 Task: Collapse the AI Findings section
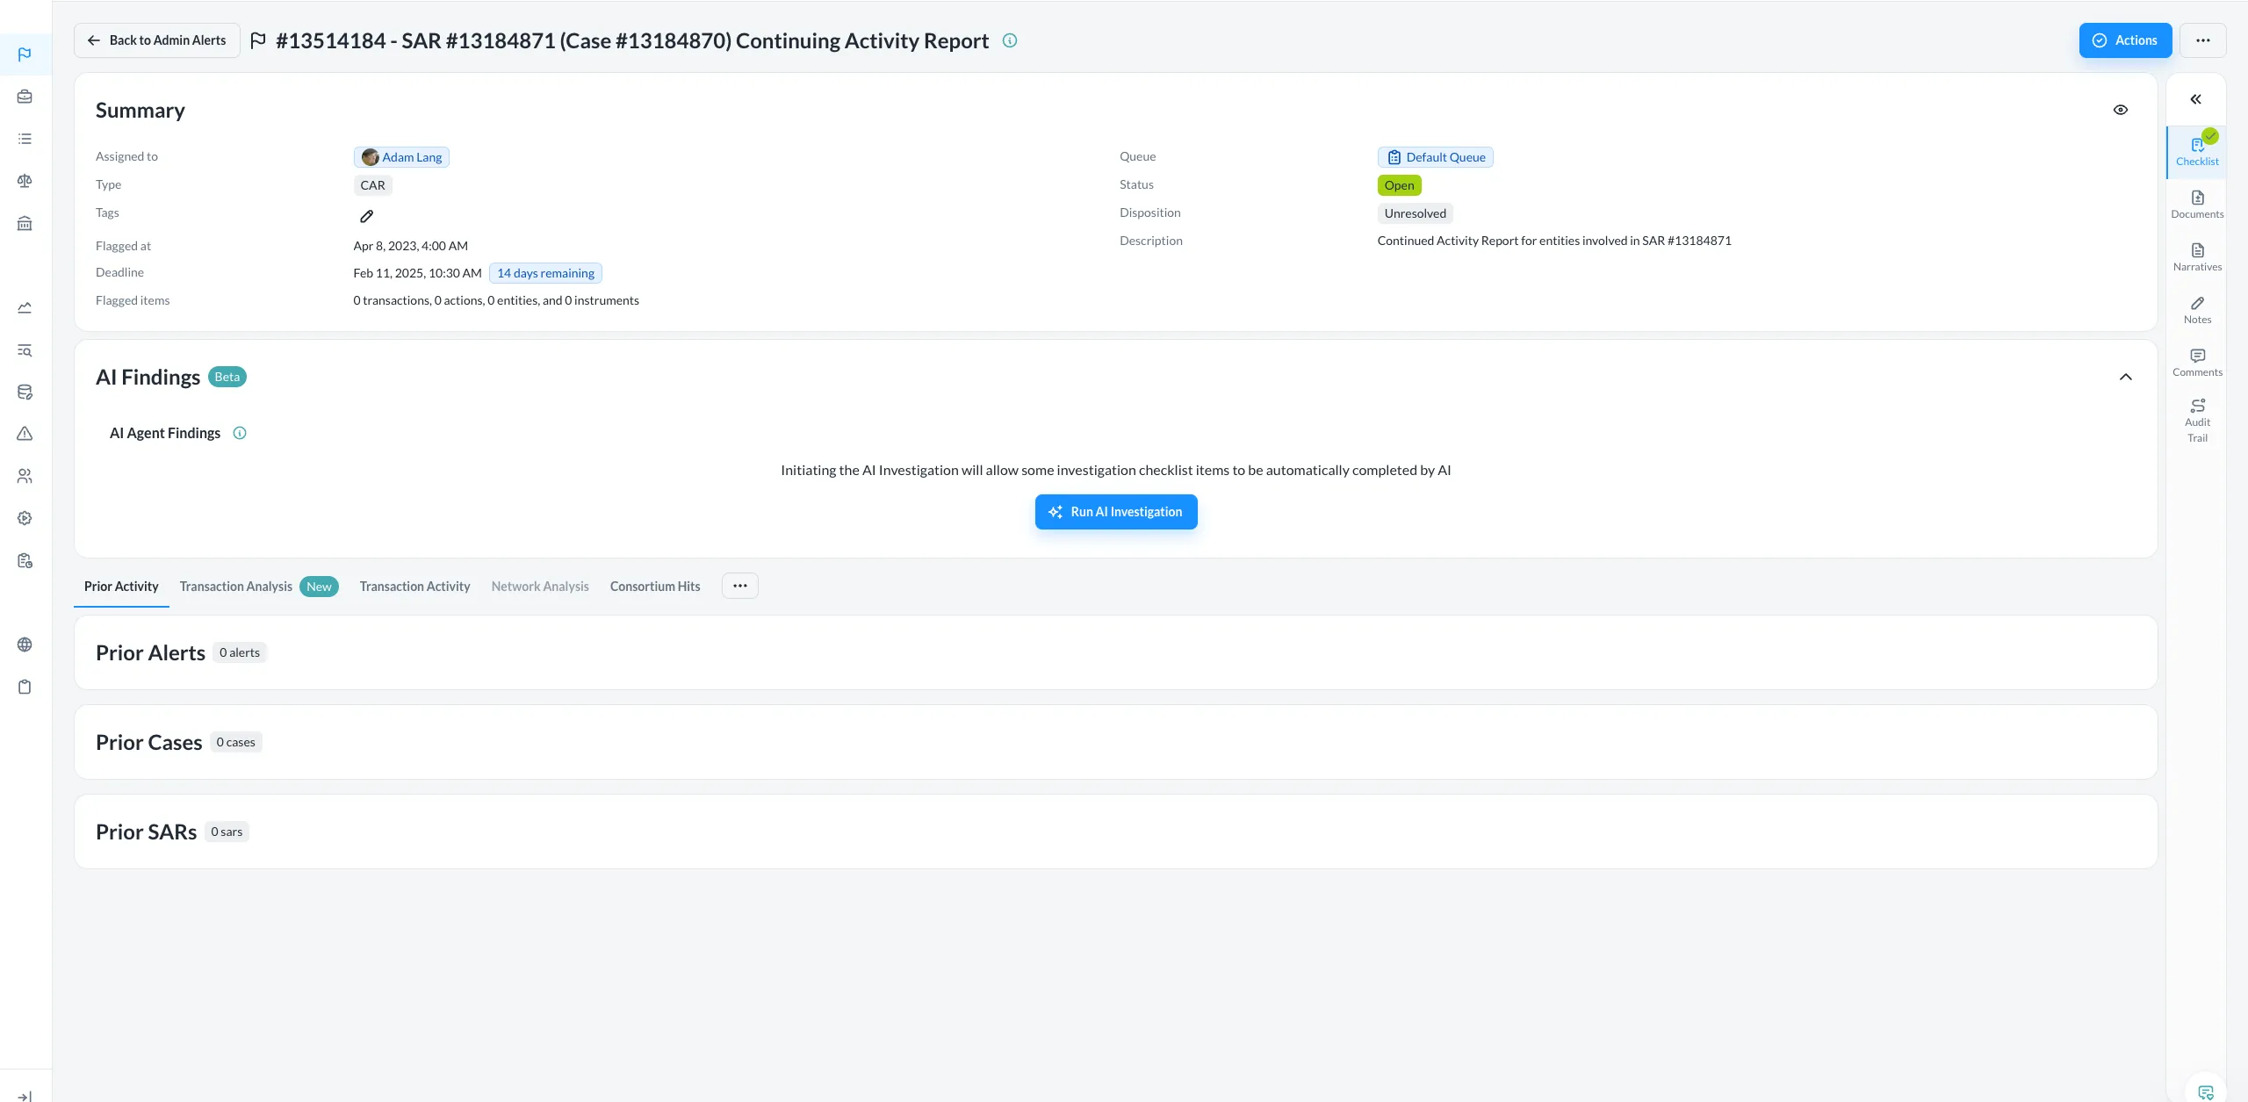pos(2125,377)
